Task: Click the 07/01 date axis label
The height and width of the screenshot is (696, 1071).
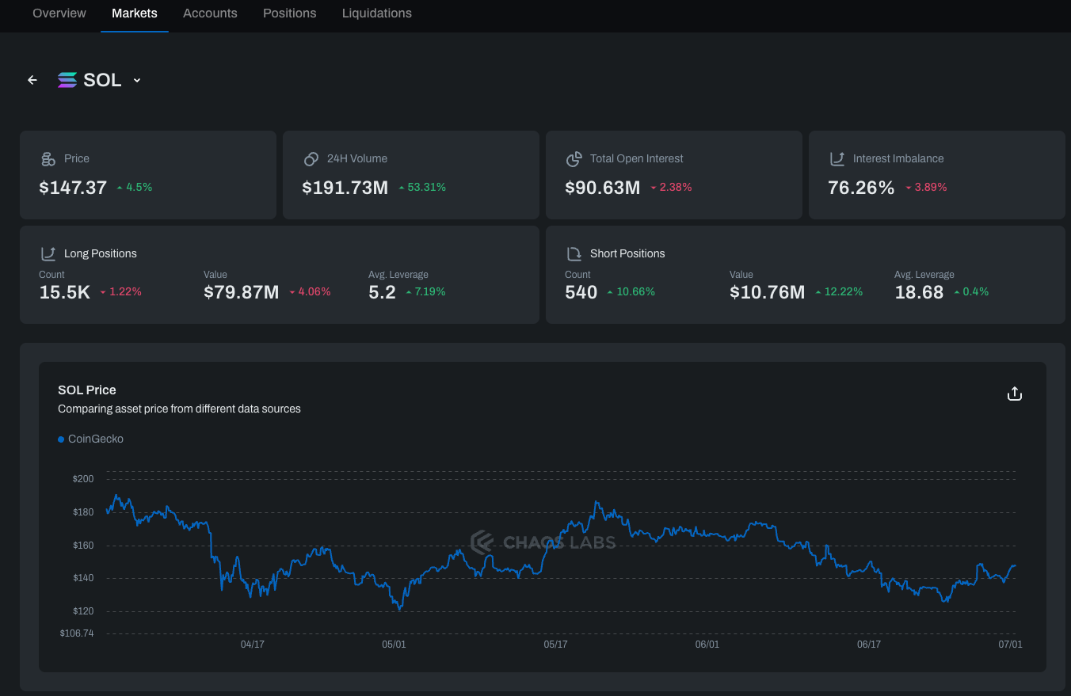Action: (1010, 645)
